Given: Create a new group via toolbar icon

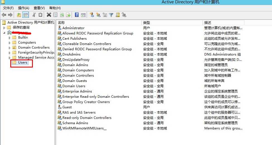Looking at the screenshot, I should coord(98,15).
